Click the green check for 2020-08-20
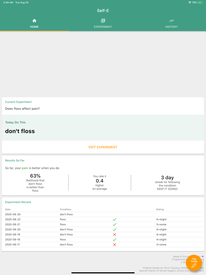Screen dimensions: 206x275 114,229
